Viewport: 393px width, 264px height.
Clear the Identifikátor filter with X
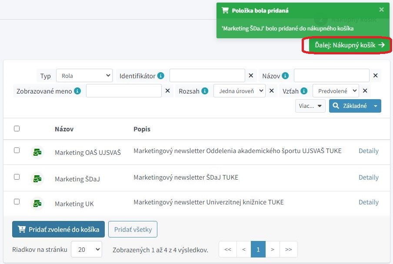point(251,76)
